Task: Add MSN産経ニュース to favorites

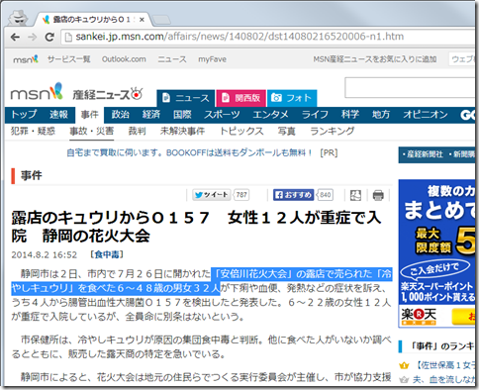Action: point(375,59)
